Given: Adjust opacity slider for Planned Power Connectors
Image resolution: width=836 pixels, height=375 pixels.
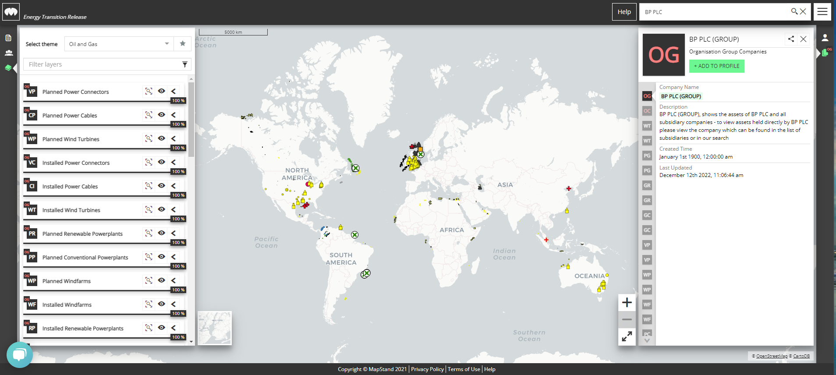Looking at the screenshot, I should click(105, 101).
